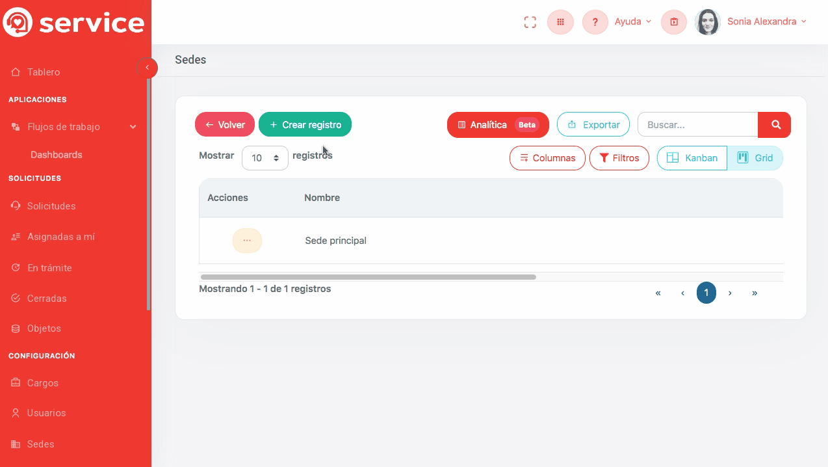The height and width of the screenshot is (467, 828).
Task: Click the Exportar button
Action: point(593,125)
